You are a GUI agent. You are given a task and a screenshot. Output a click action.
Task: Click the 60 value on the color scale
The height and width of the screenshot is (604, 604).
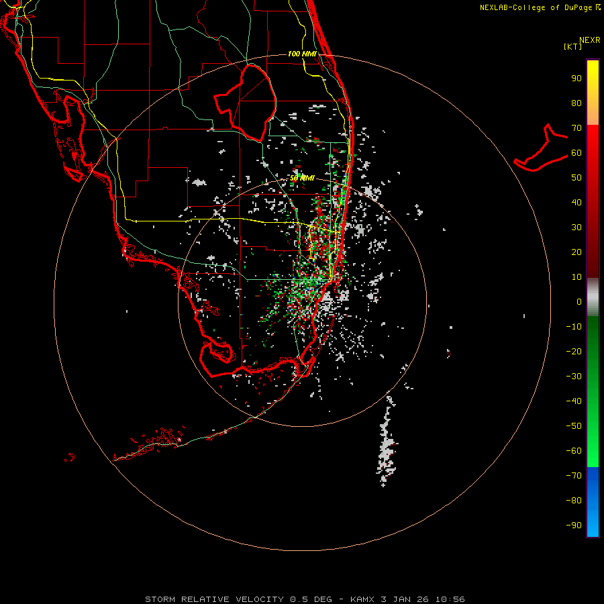point(576,153)
